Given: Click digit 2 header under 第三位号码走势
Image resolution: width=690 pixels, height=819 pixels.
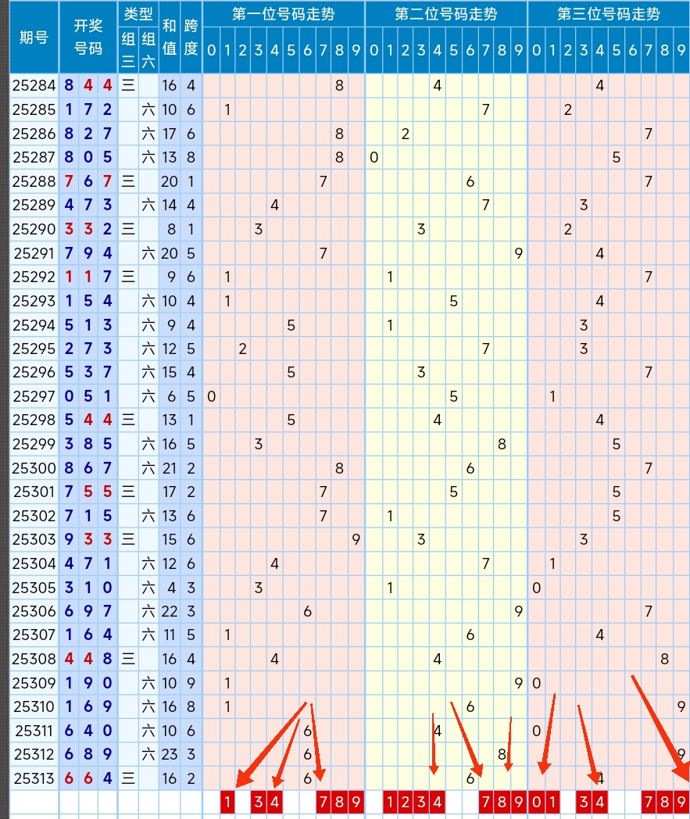Looking at the screenshot, I should [x=568, y=50].
